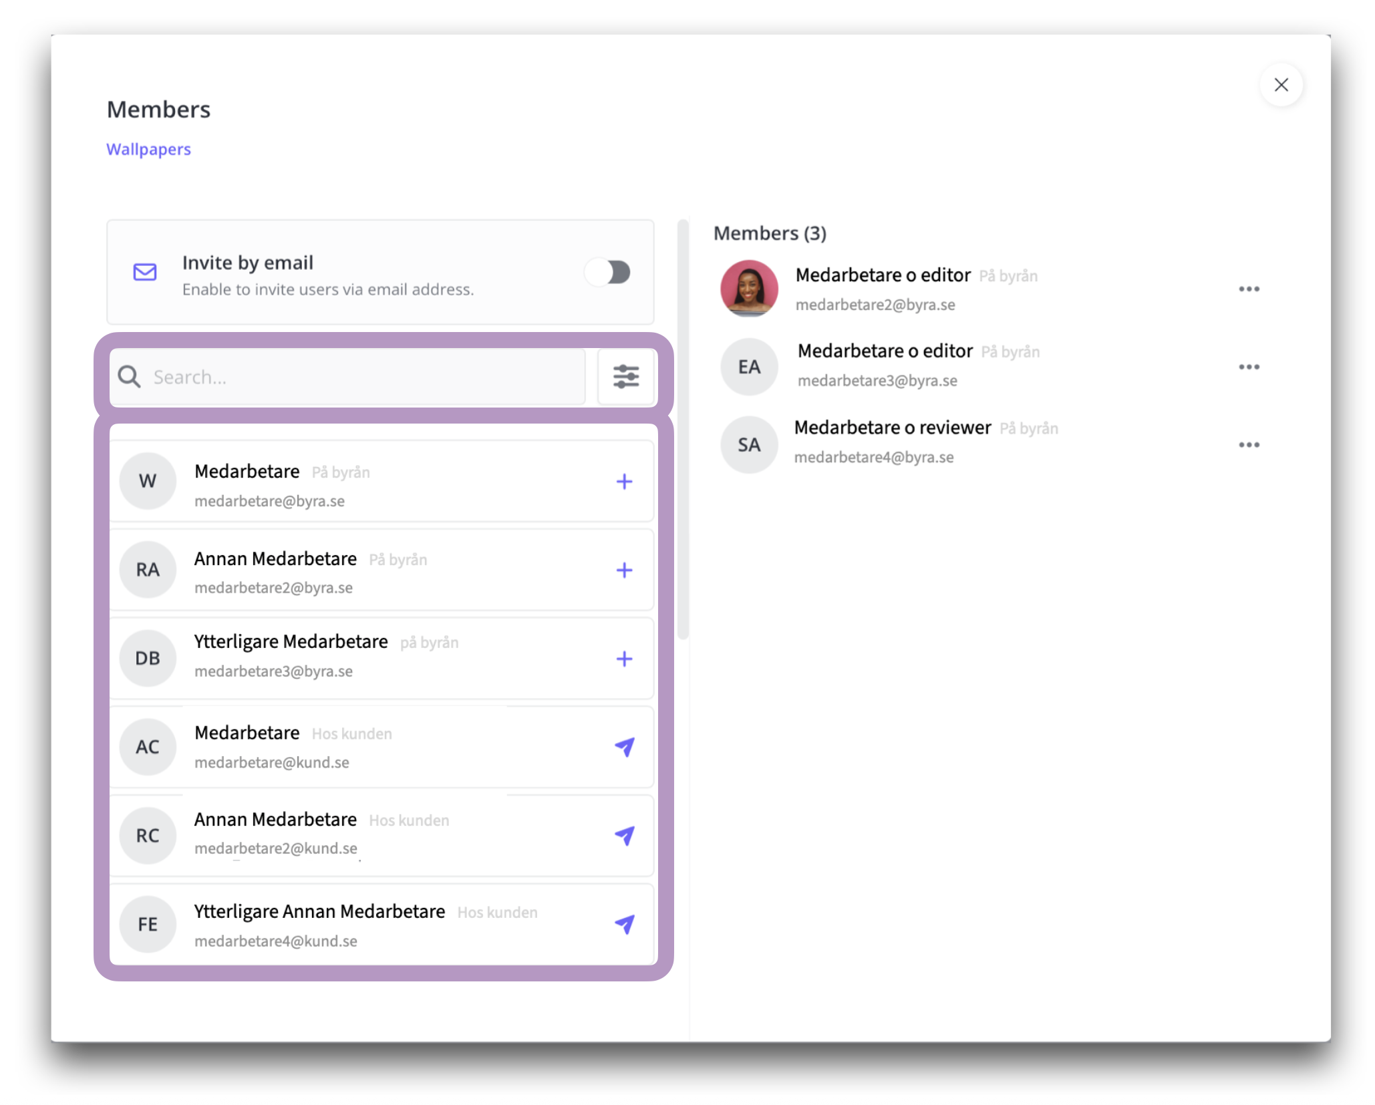Click the envelope icon for email invite
The height and width of the screenshot is (1105, 1375).
pos(145,272)
